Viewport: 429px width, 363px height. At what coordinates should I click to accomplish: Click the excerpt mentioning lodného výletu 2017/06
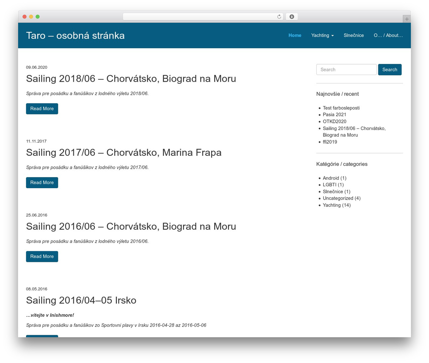tap(87, 167)
